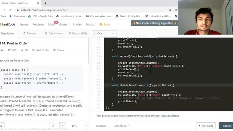Open the Explore menu item

[x=24, y=24]
